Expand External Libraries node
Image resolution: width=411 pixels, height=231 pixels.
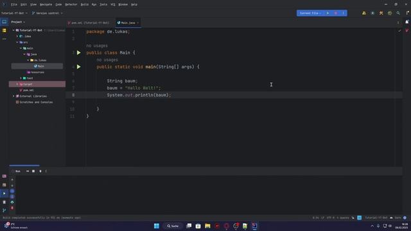(x=13, y=96)
